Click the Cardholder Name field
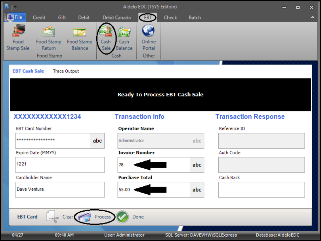Screen dimensions: 321x241 pyautogui.click(x=60, y=189)
